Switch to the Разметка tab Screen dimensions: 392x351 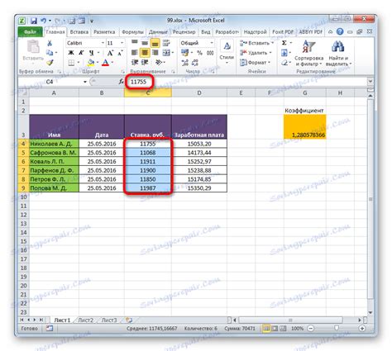pos(104,32)
